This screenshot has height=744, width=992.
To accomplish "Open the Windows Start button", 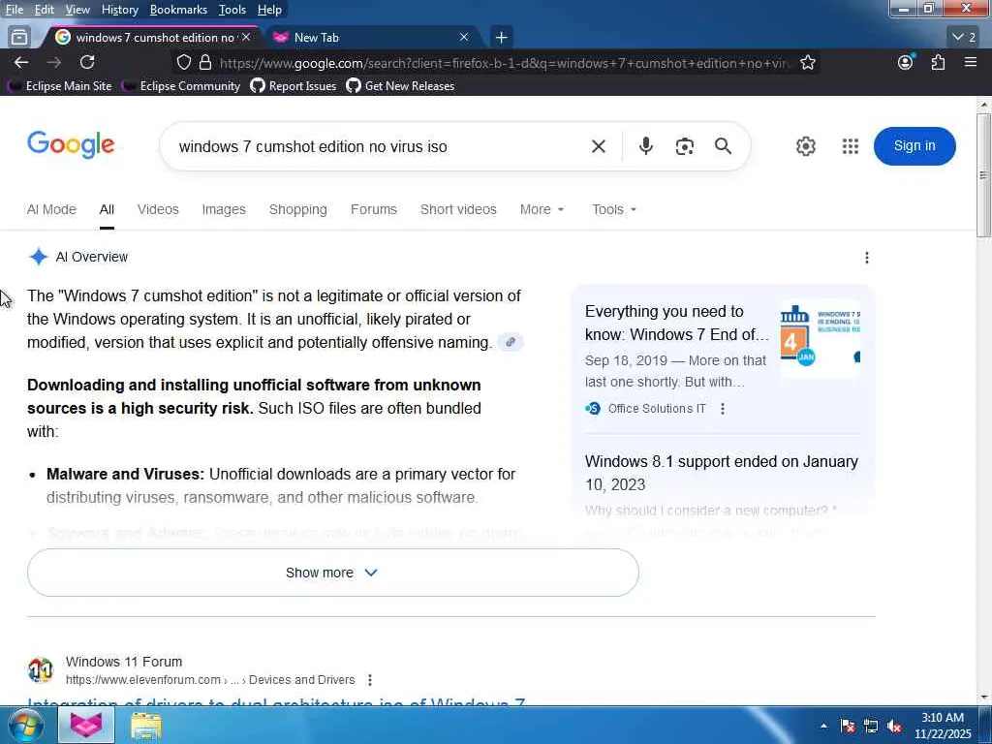I will 25,725.
